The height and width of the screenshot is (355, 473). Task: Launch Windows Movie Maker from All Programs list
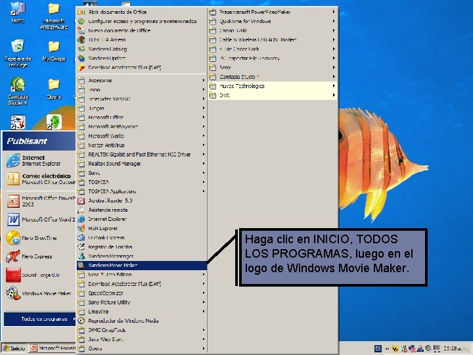pyautogui.click(x=142, y=266)
